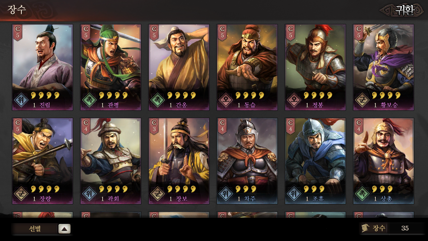Screen dimensions: 428x241
Task: Click the C3 cost banner on 장보's card
Action: (x=154, y=126)
